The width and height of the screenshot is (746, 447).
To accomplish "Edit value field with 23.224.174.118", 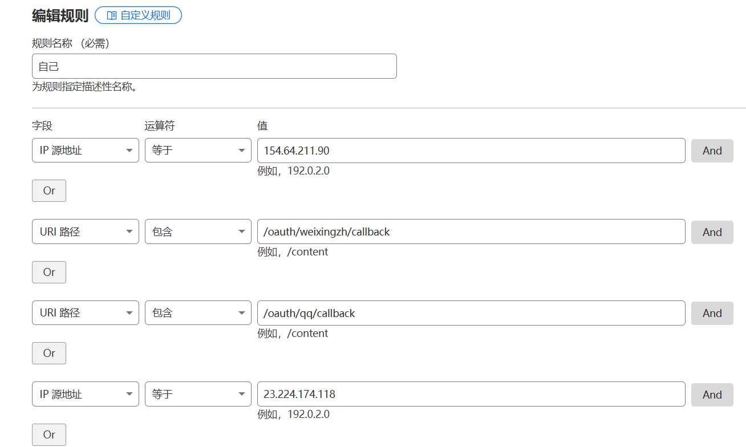I will pyautogui.click(x=471, y=394).
